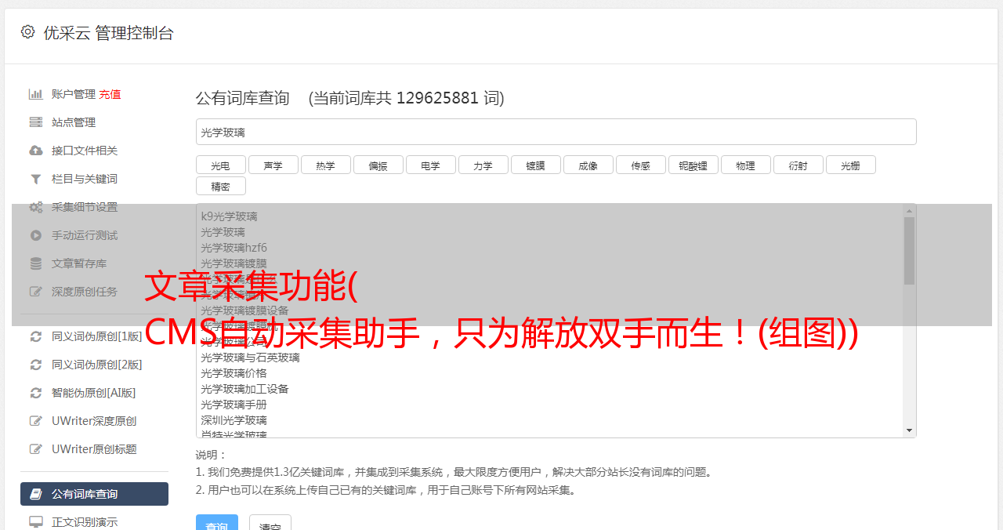Select the 物理 keyword tag
This screenshot has width=1003, height=530.
point(746,165)
